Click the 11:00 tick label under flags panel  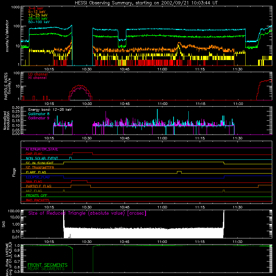(162, 207)
